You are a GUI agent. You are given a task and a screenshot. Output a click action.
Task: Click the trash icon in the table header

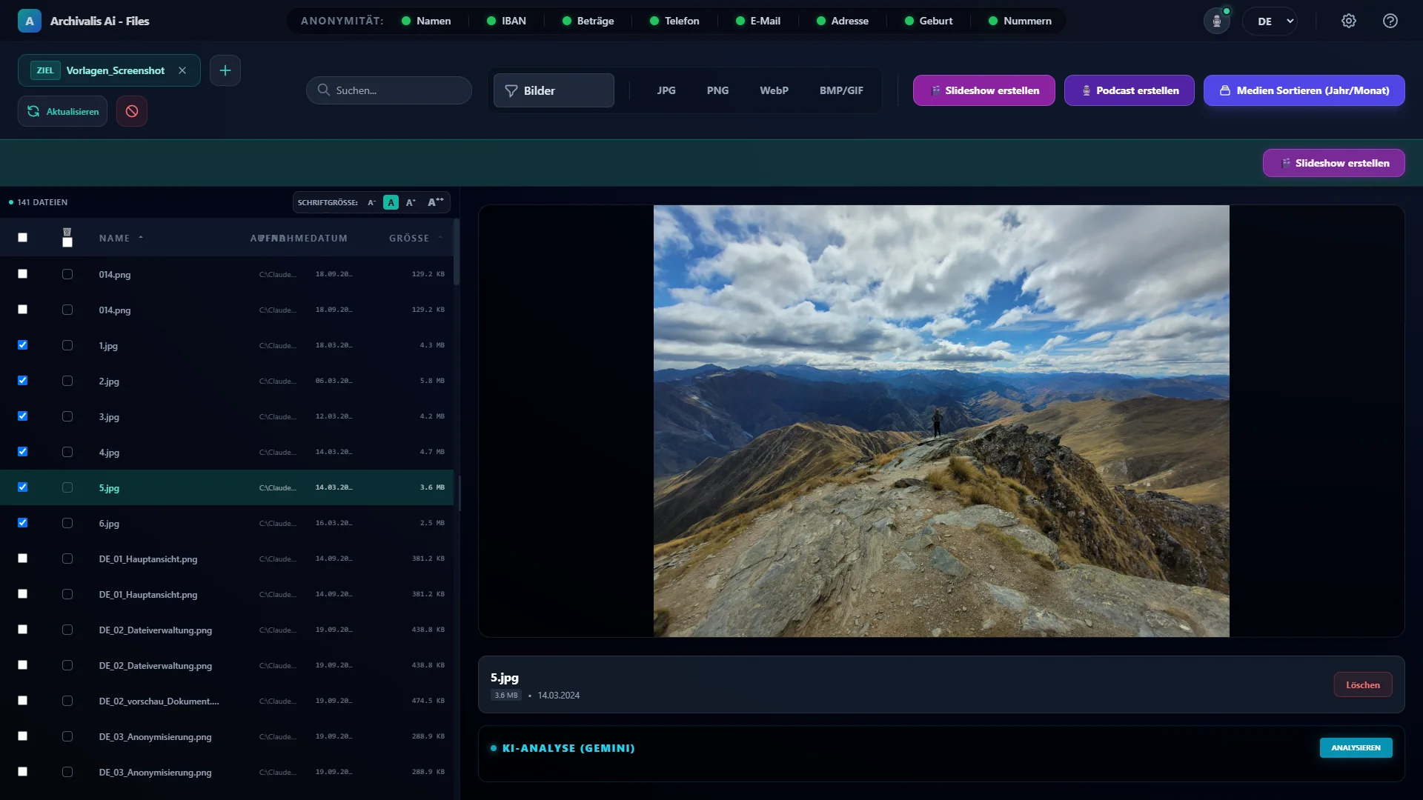point(67,232)
